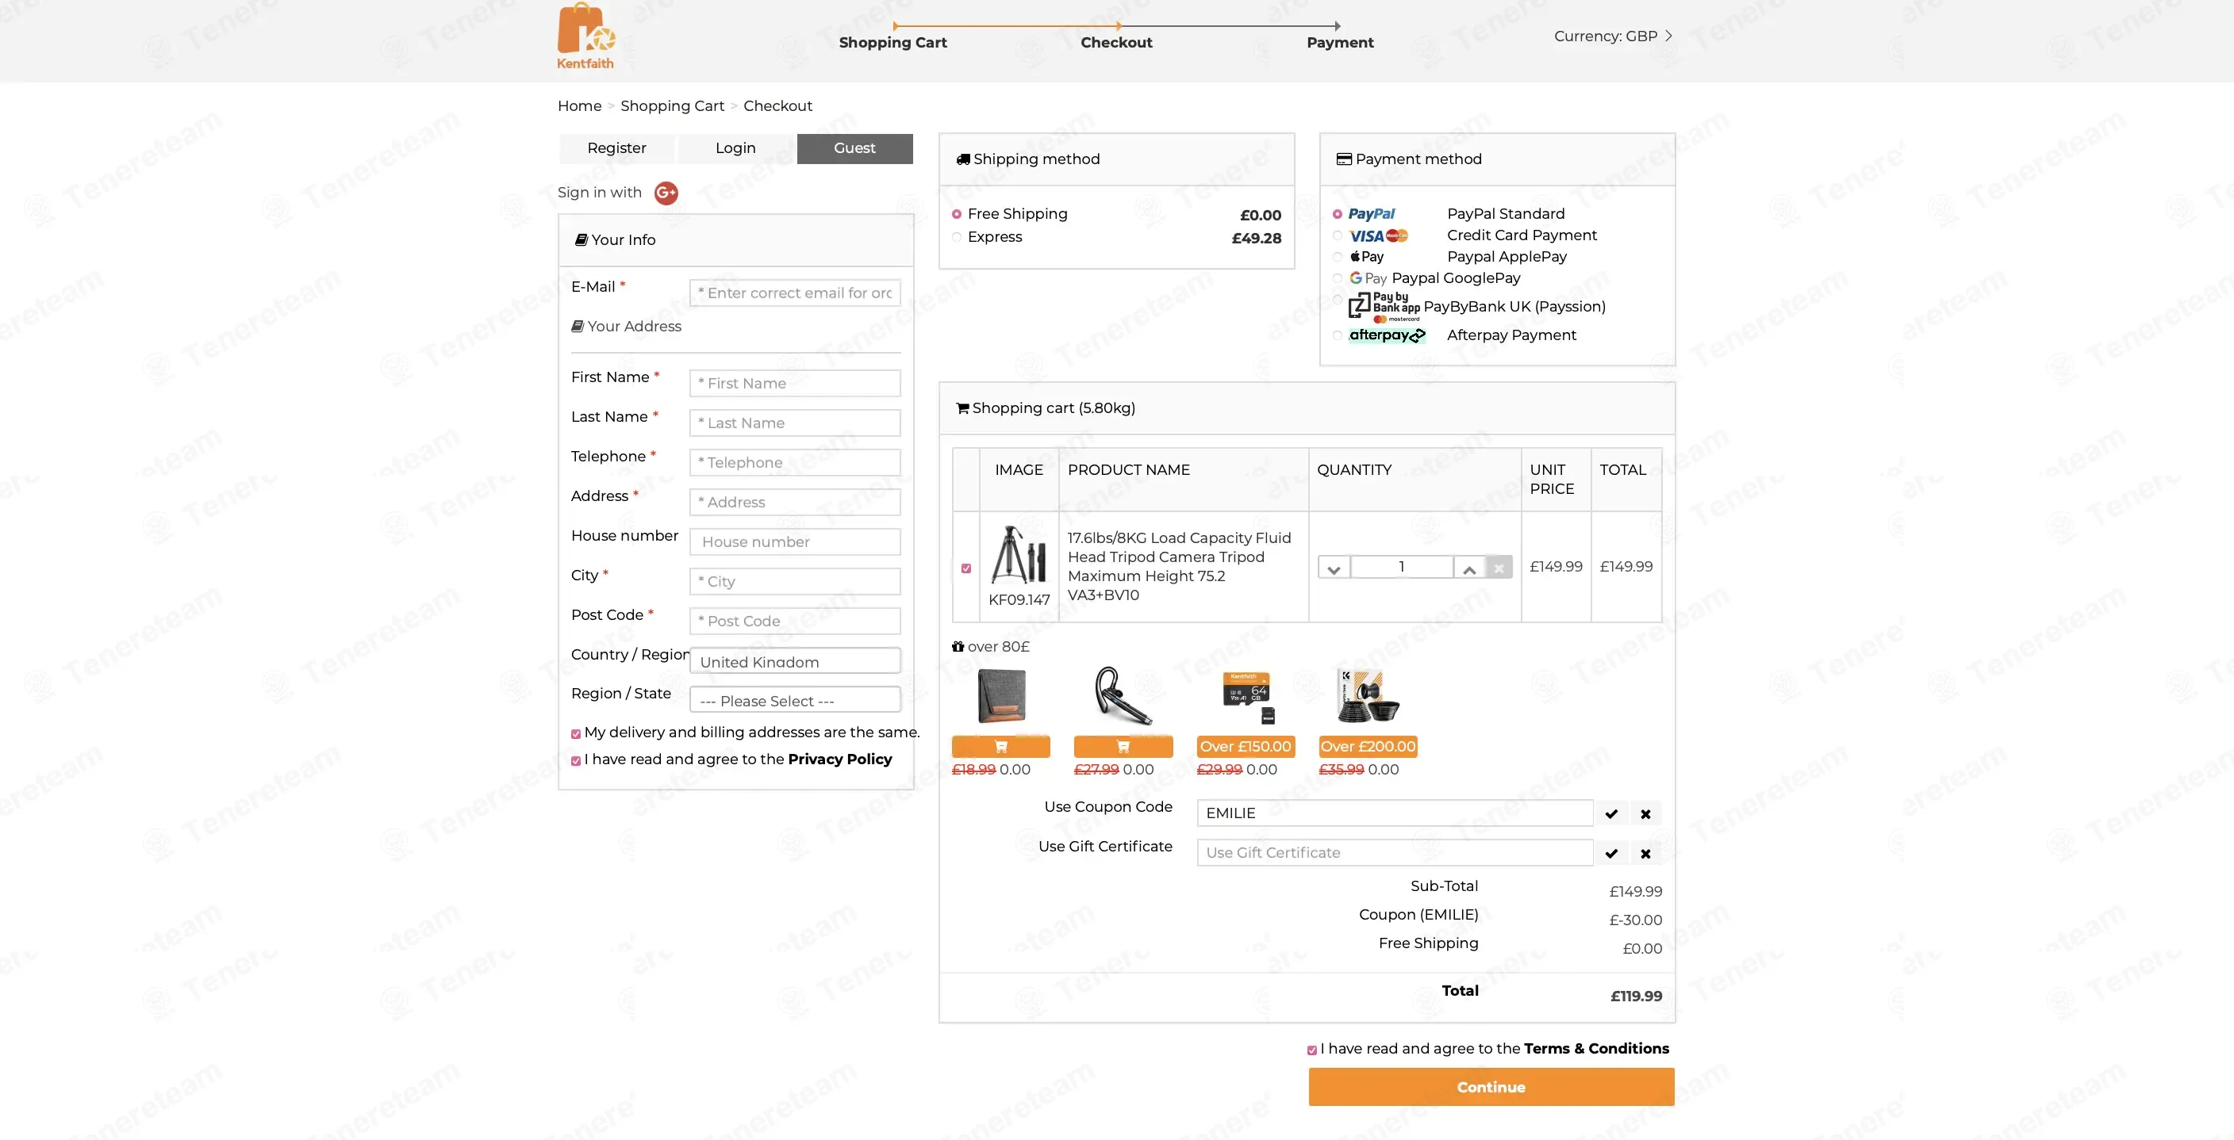Switch to the Register tab
The width and height of the screenshot is (2234, 1140).
[616, 148]
